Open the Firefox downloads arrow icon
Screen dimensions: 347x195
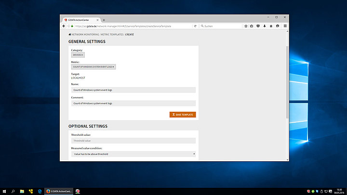264,26
